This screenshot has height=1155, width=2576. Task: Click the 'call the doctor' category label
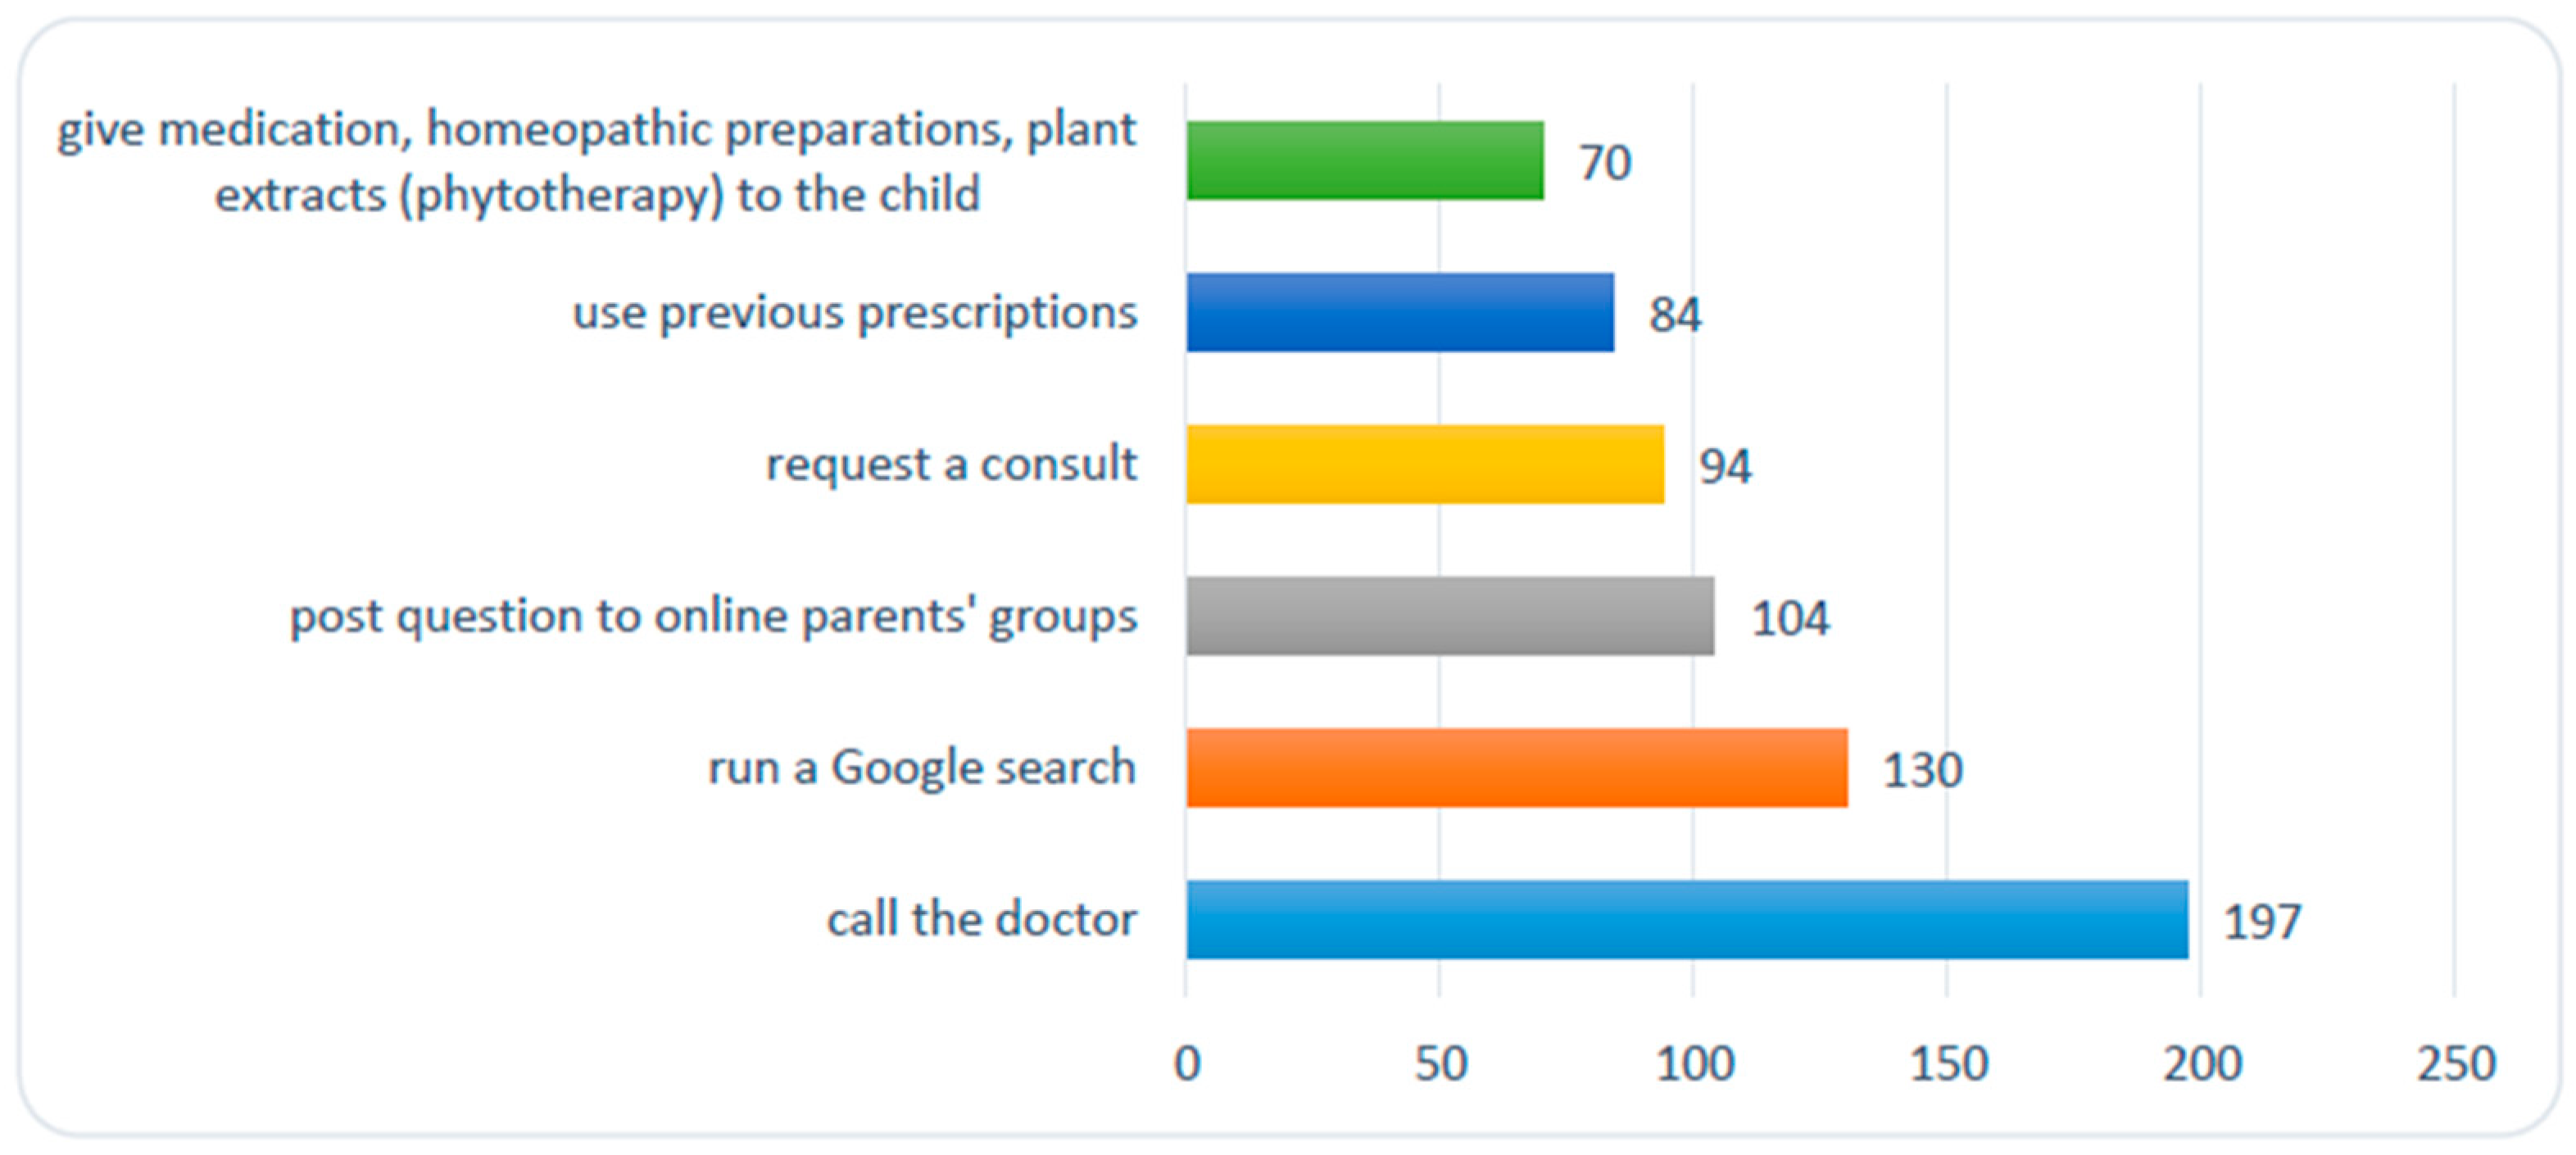[x=981, y=919]
